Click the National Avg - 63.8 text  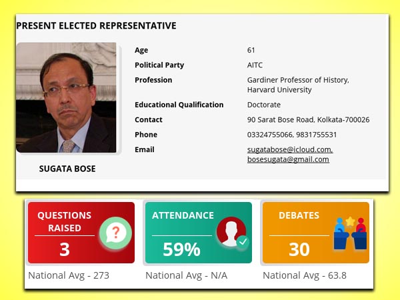point(305,275)
